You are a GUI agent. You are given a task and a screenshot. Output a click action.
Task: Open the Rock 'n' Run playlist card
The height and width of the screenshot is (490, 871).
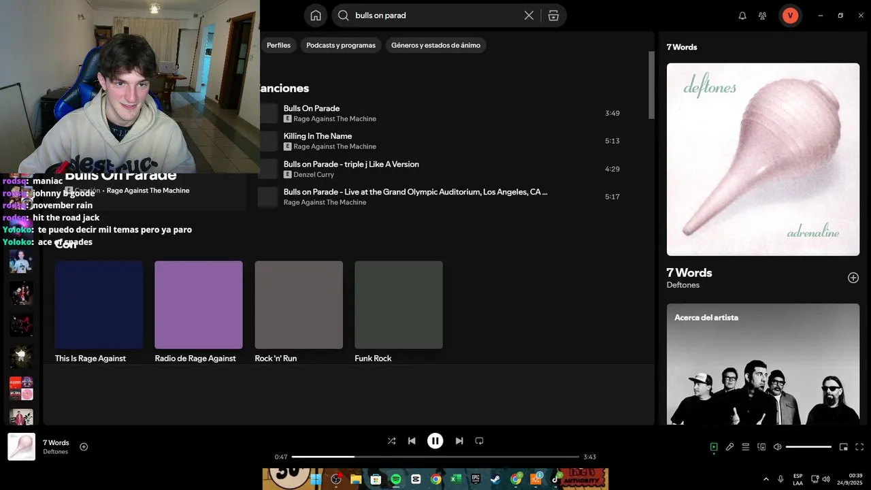pos(299,312)
